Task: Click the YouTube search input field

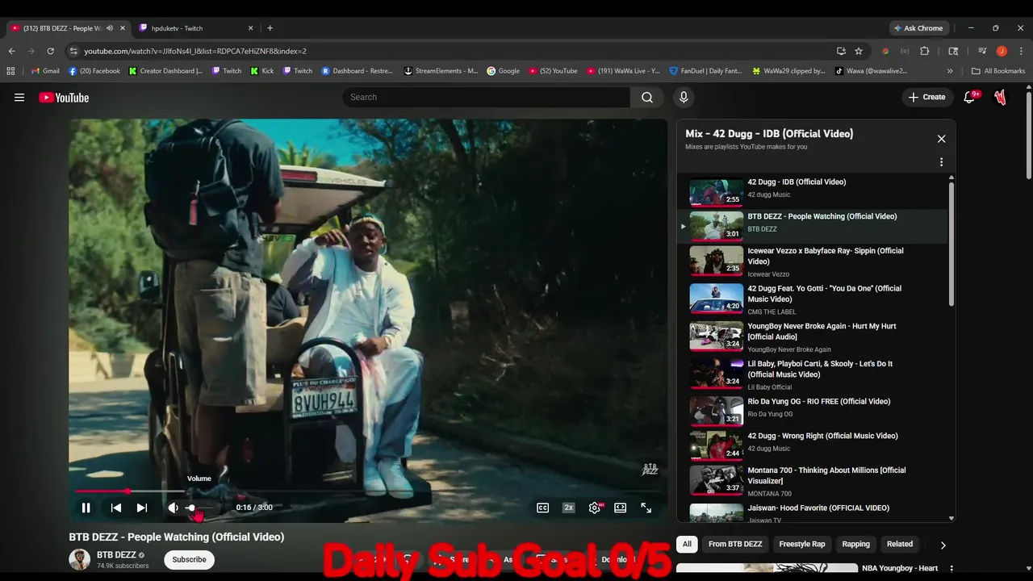Action: point(487,97)
